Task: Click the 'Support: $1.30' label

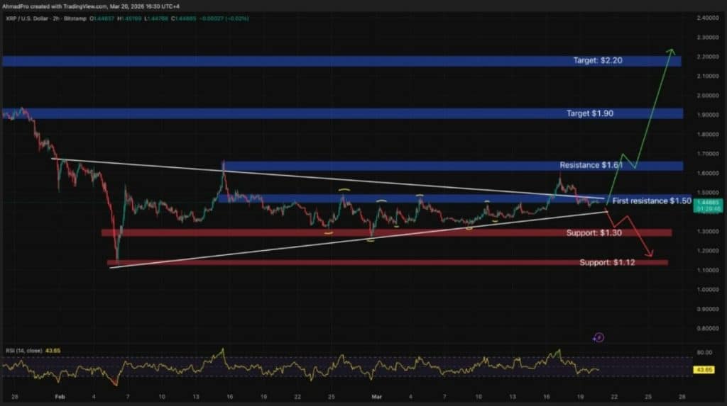Action: pyautogui.click(x=594, y=233)
